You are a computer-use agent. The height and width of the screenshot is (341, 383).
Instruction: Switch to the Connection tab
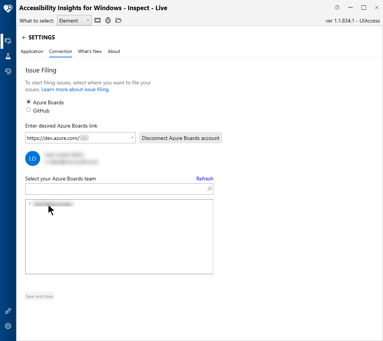pyautogui.click(x=60, y=51)
